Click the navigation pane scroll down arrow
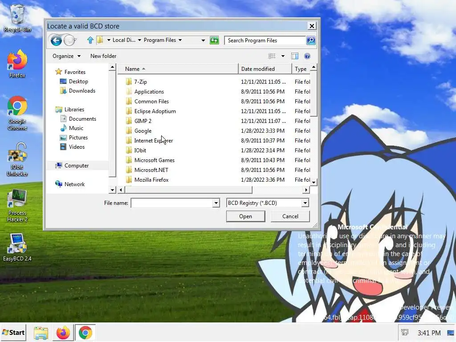This screenshot has height=342, width=456. (112, 190)
